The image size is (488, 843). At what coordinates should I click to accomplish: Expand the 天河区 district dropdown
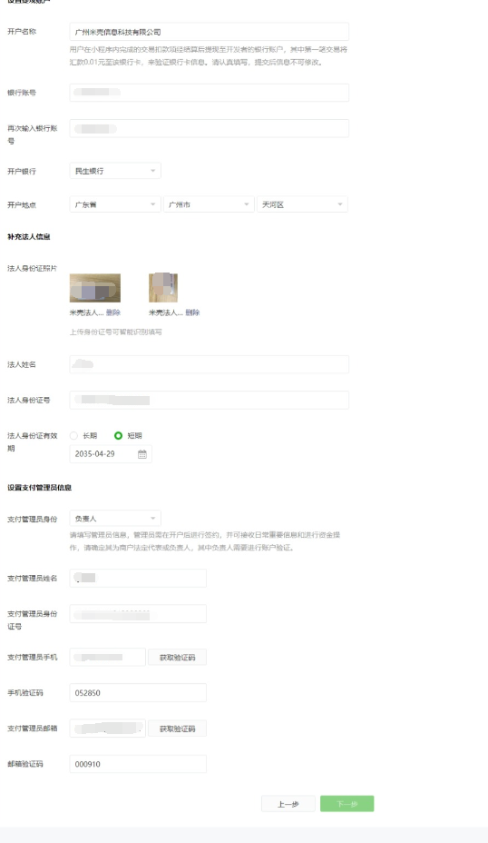tap(302, 204)
